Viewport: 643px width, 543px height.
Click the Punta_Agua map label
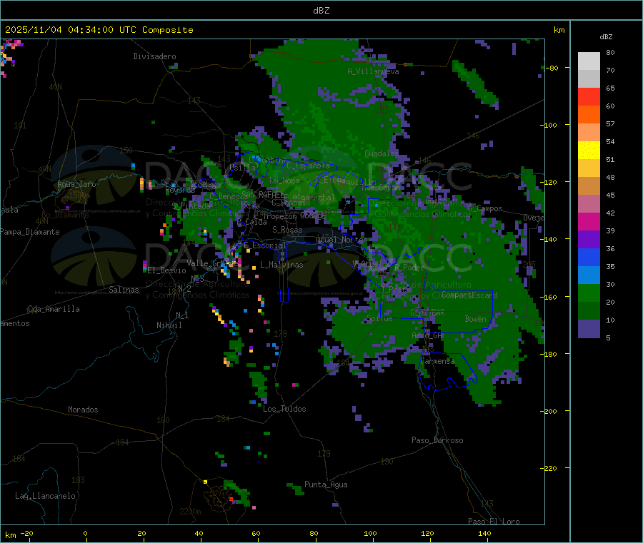point(326,485)
